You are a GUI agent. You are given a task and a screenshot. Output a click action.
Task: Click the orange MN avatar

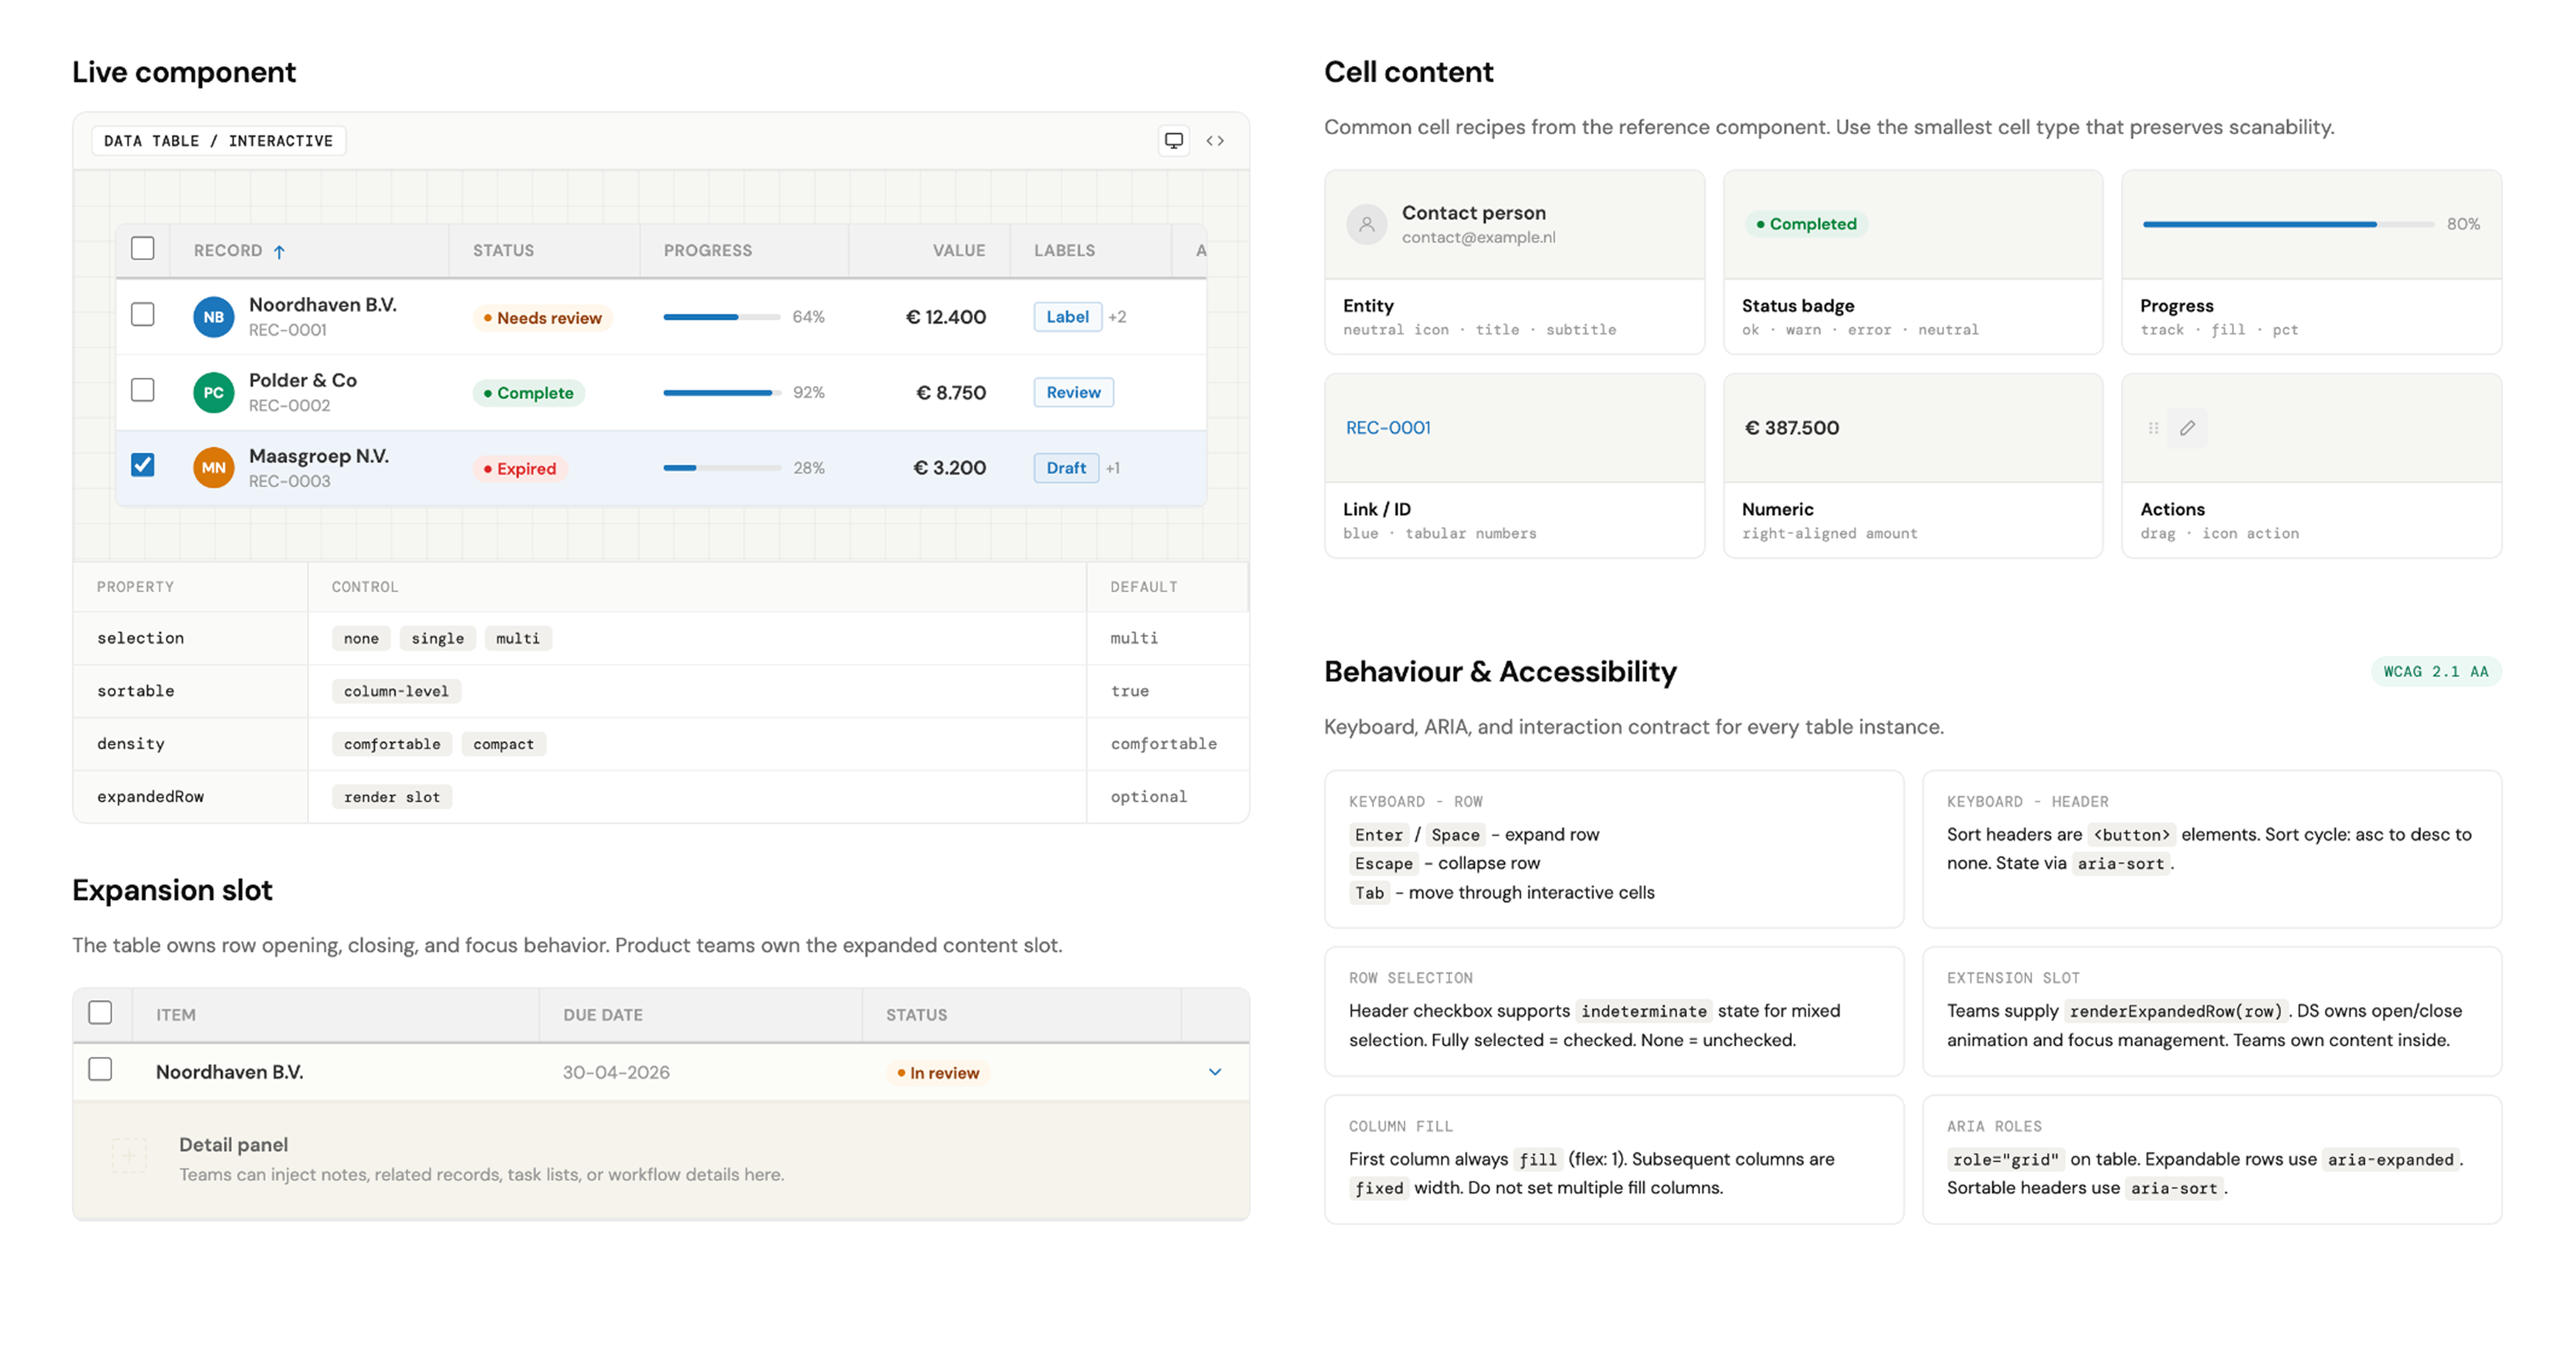[x=213, y=468]
